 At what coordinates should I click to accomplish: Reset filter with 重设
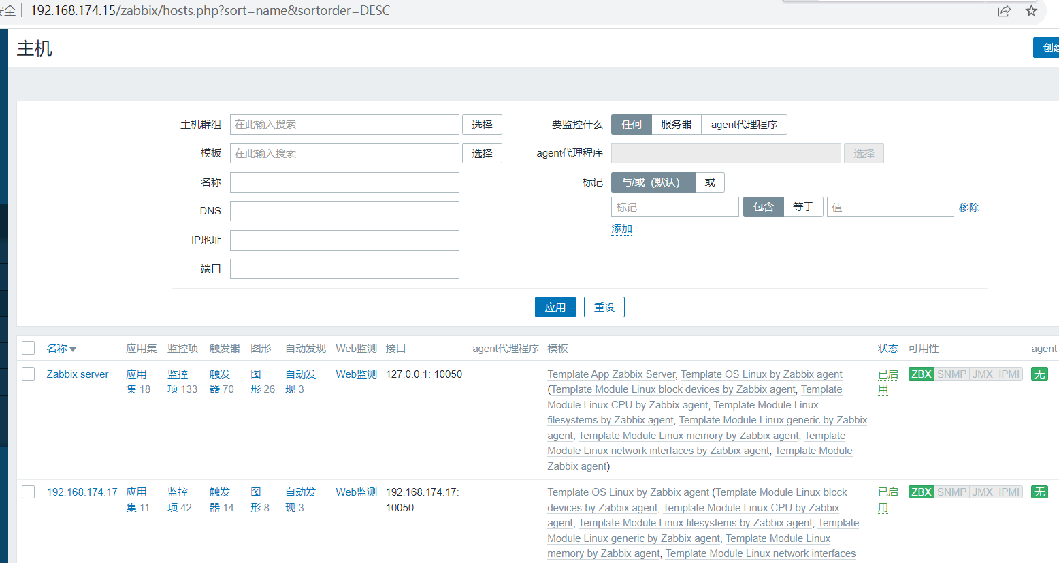click(604, 307)
